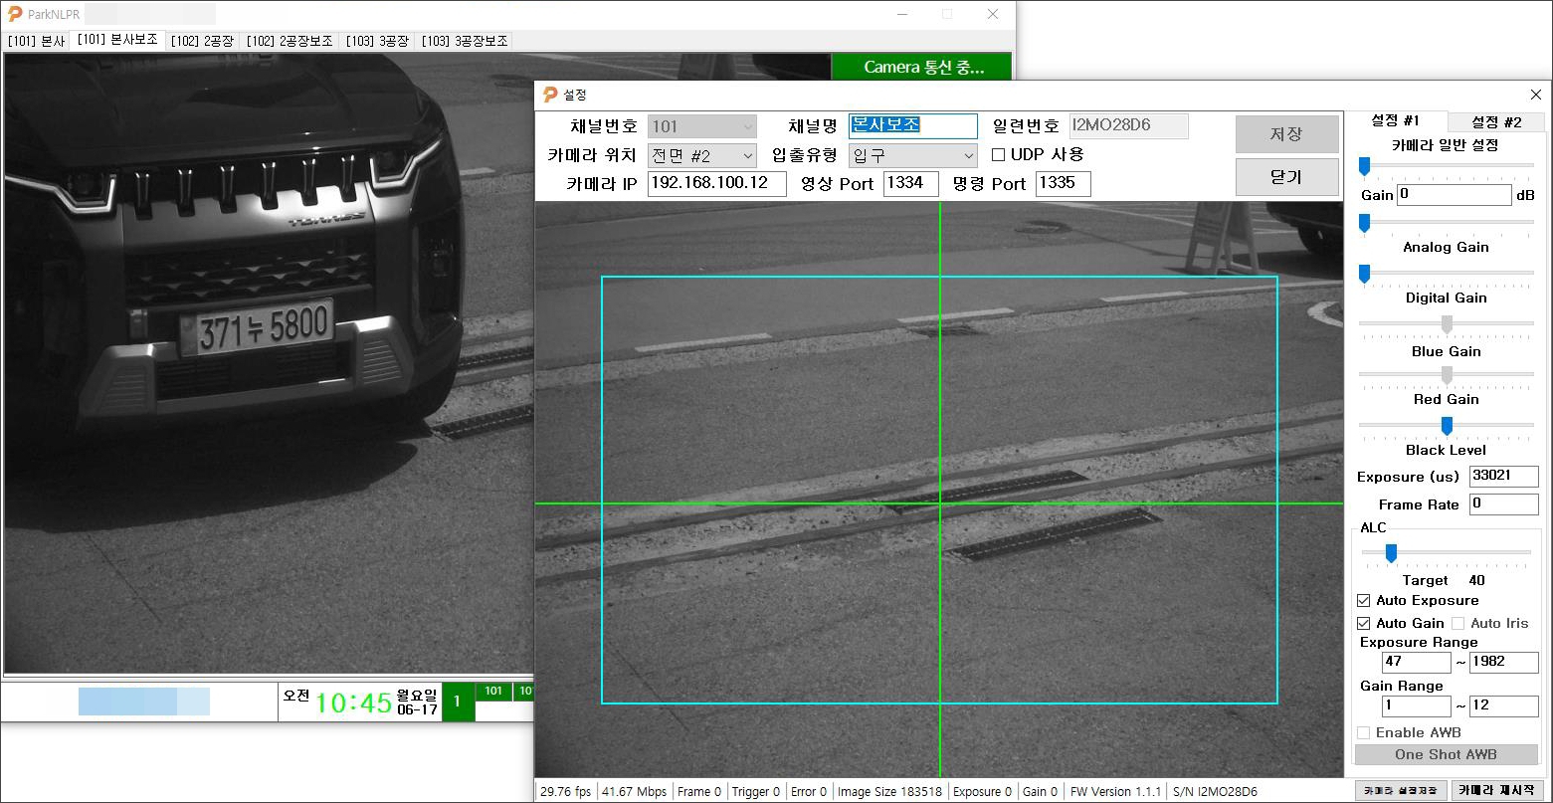Click the captured vehicle image in main window
1553x803 pixels.
[x=269, y=363]
